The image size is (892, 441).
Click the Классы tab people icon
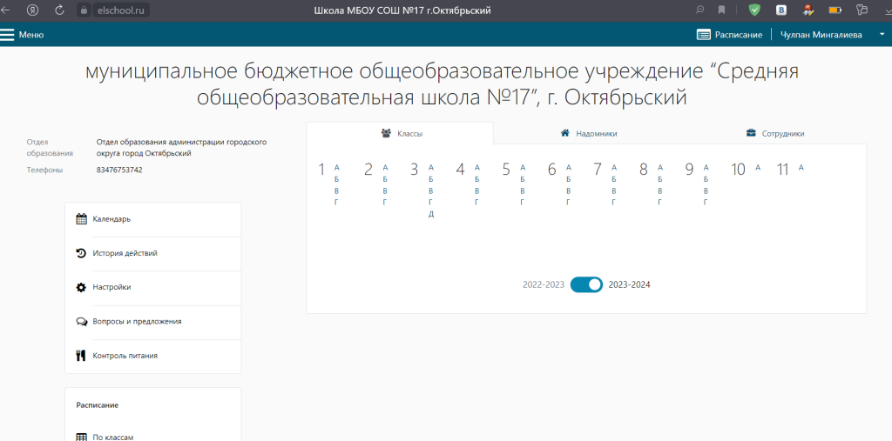[386, 133]
